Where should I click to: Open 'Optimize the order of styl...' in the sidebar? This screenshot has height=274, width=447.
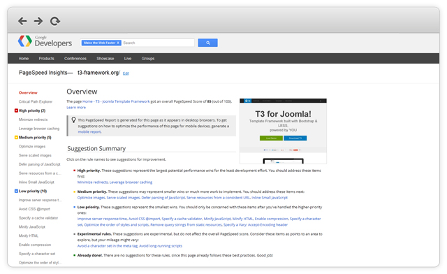point(40,263)
